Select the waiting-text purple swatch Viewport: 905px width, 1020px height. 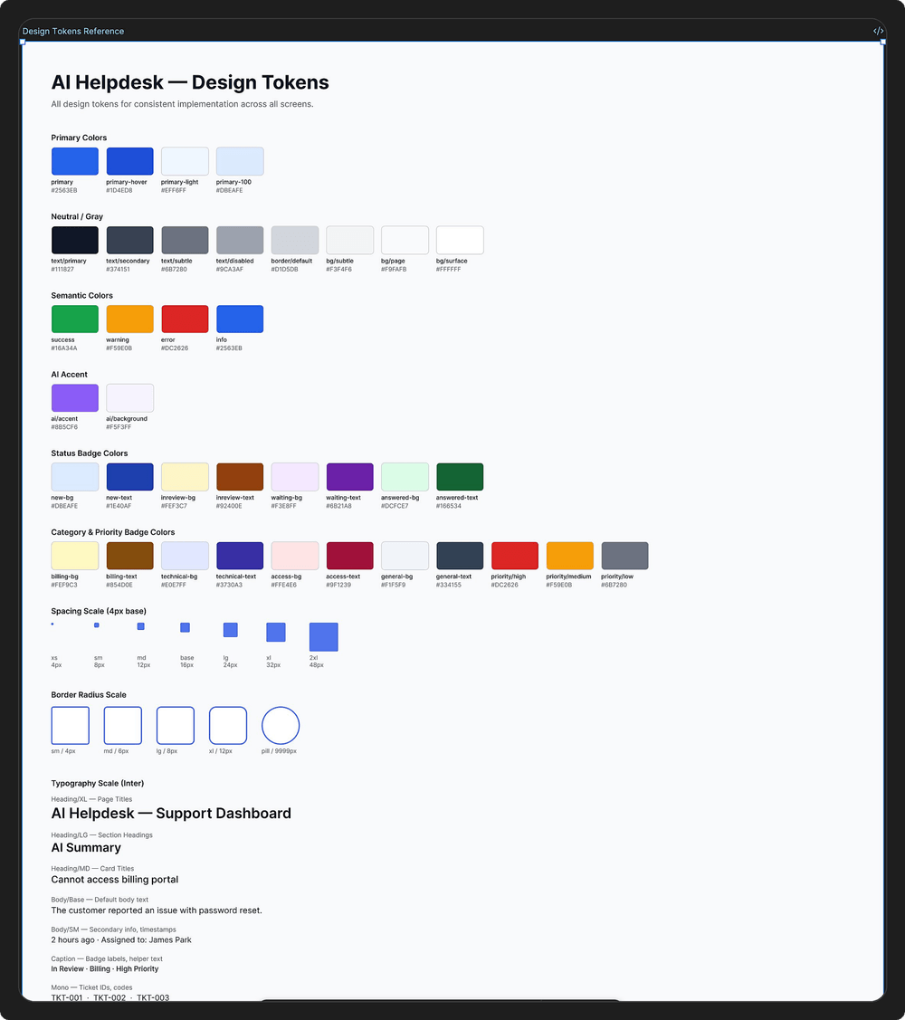click(350, 477)
